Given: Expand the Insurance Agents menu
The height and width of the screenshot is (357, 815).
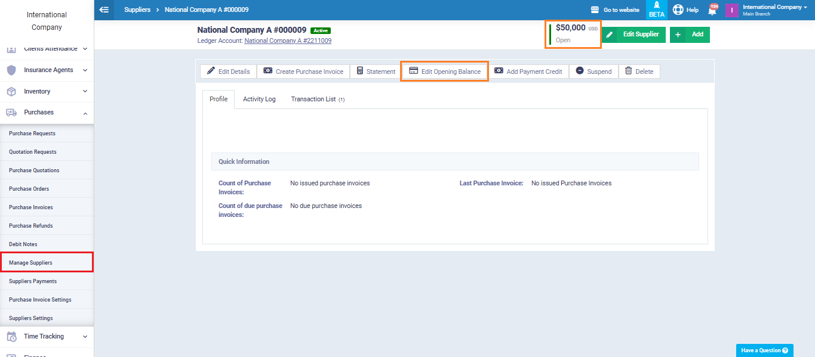Looking at the screenshot, I should (47, 70).
